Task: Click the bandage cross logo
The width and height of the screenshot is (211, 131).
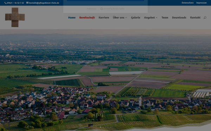Action: (15, 17)
